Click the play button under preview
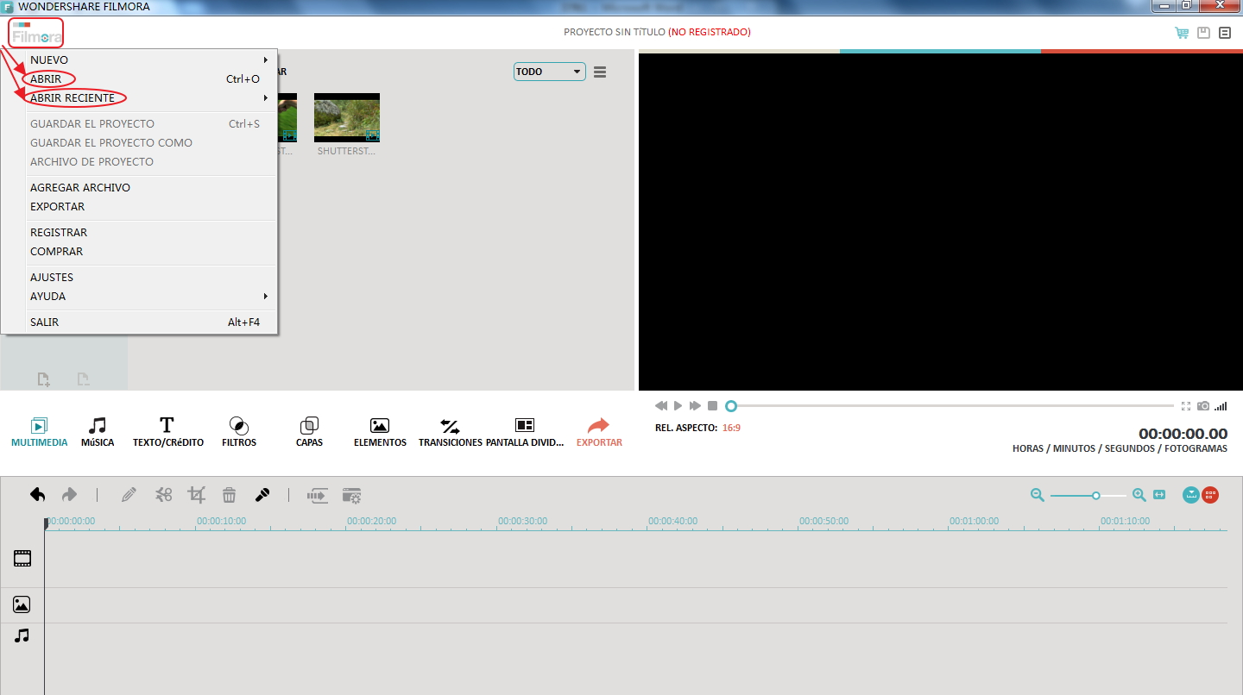The width and height of the screenshot is (1243, 695). click(x=678, y=405)
